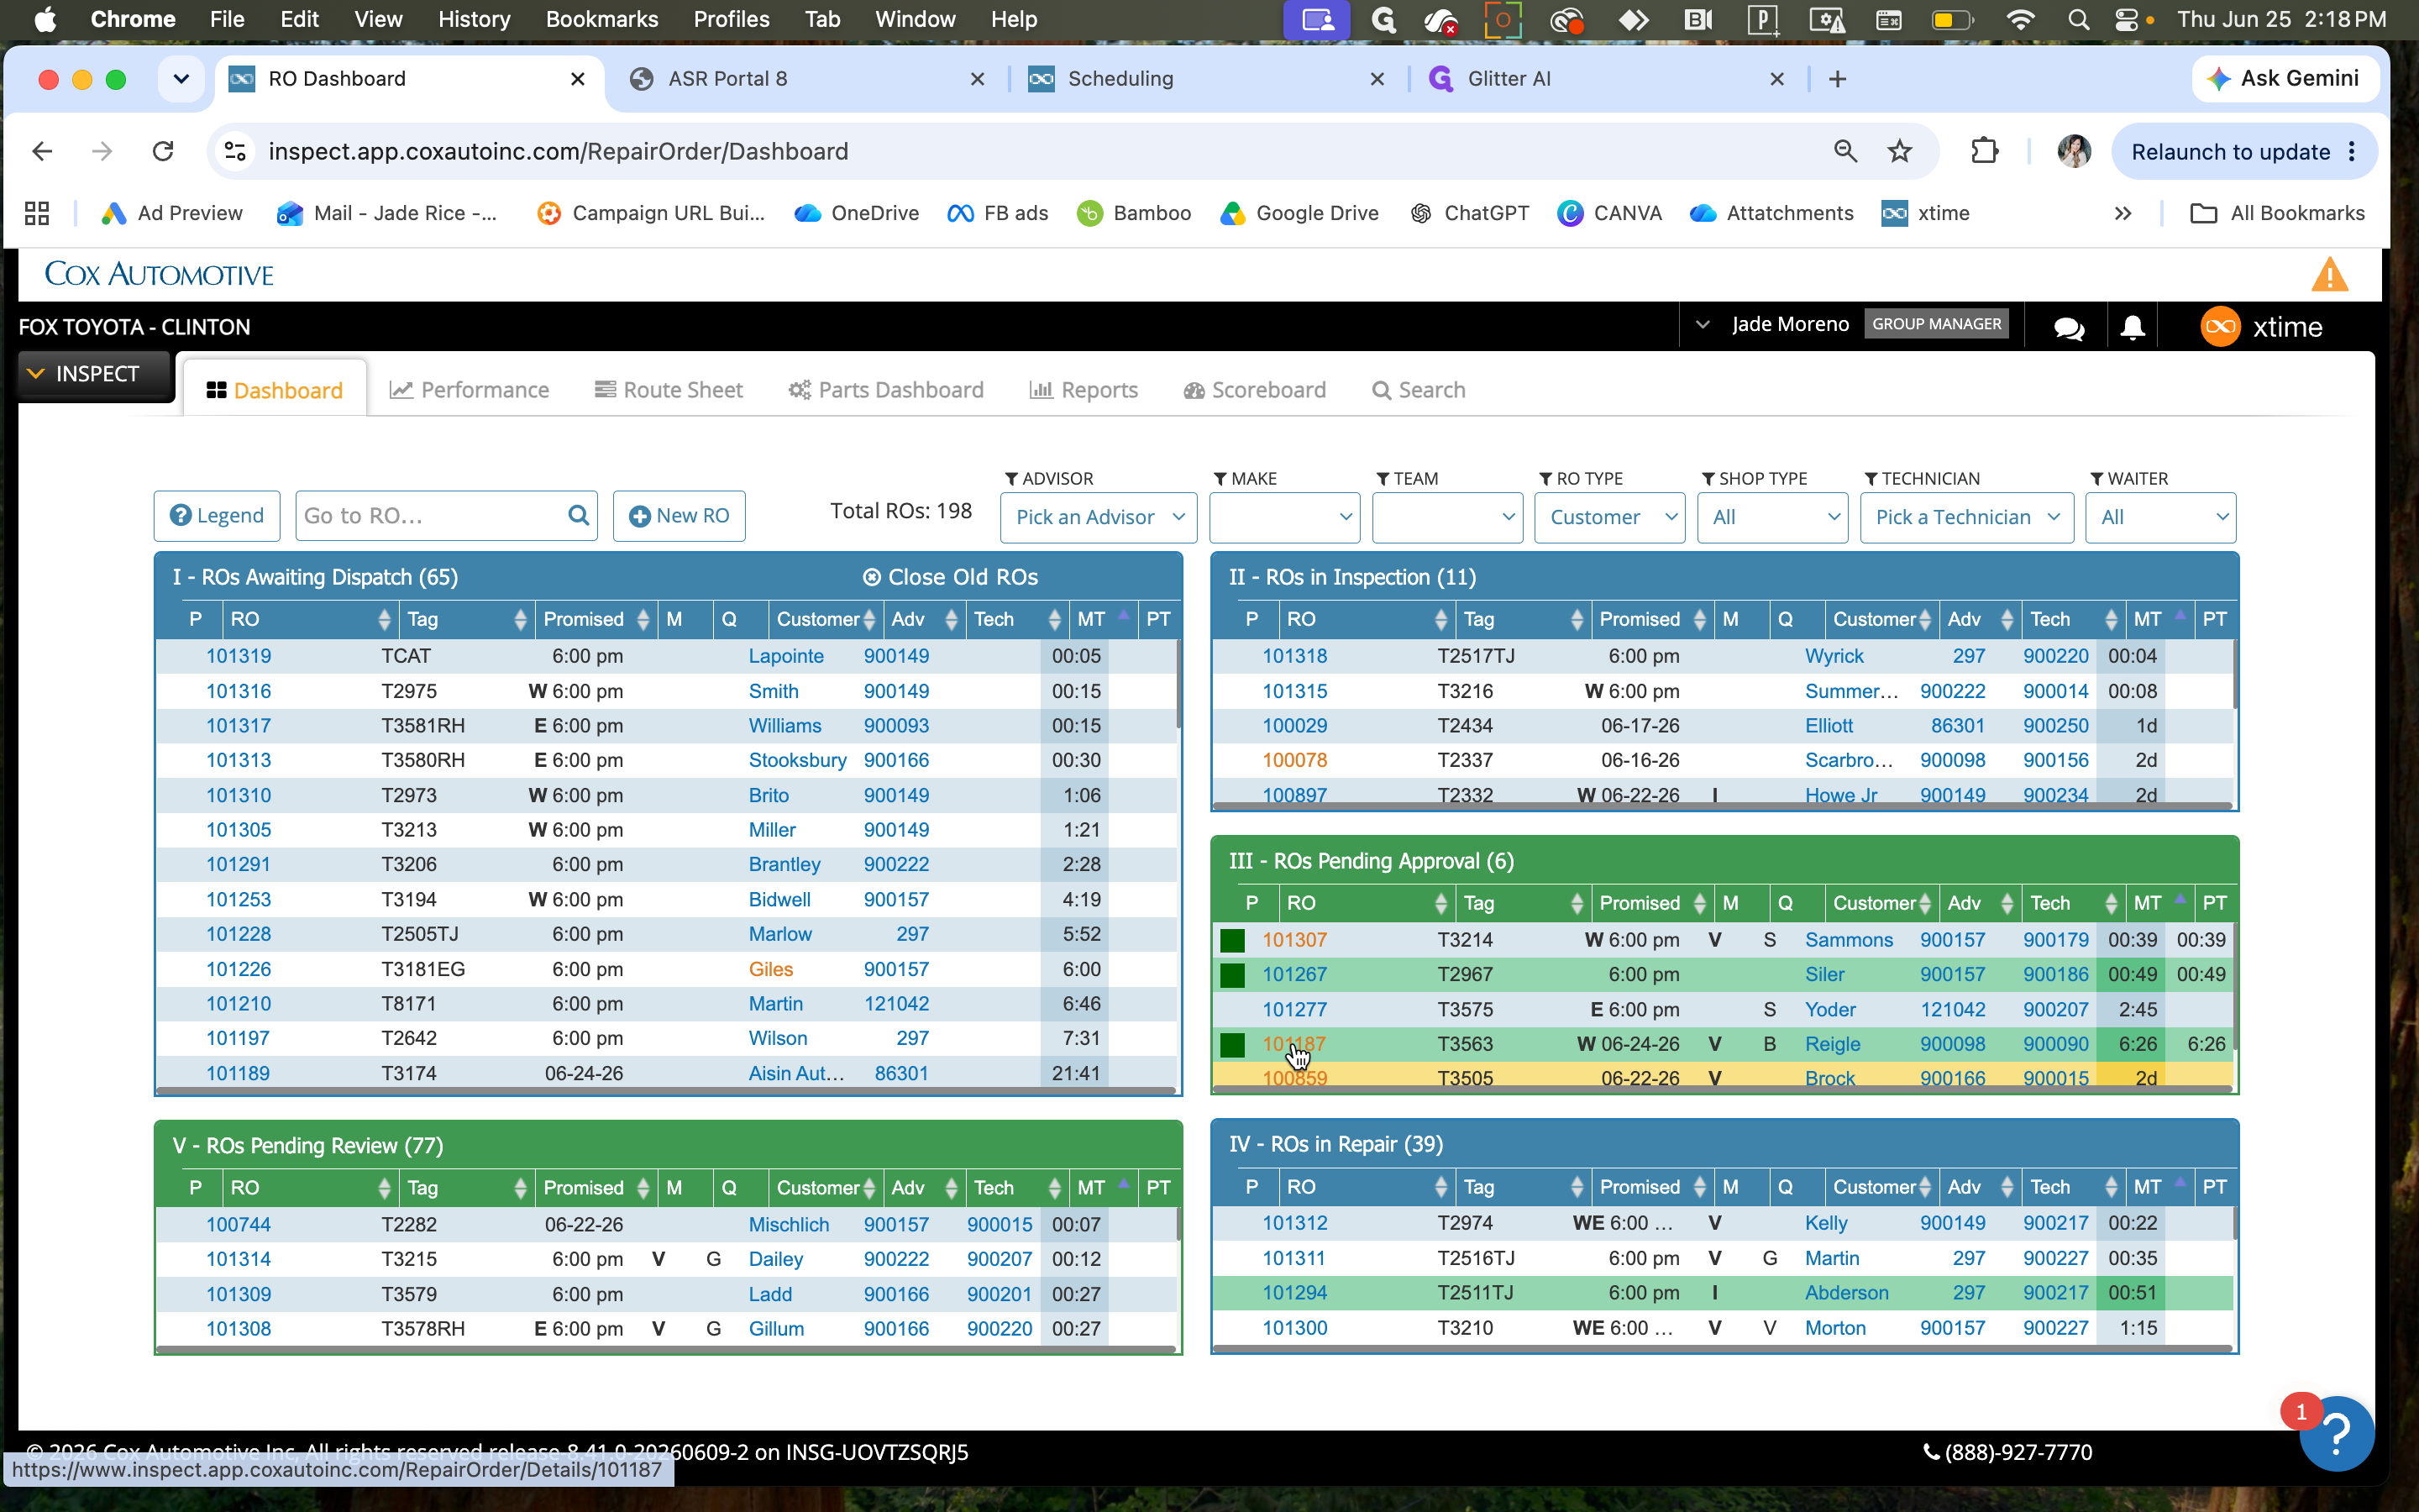Image resolution: width=2419 pixels, height=1512 pixels.
Task: Sort ROs in Inspection by Tech column
Action: pos(2072,619)
